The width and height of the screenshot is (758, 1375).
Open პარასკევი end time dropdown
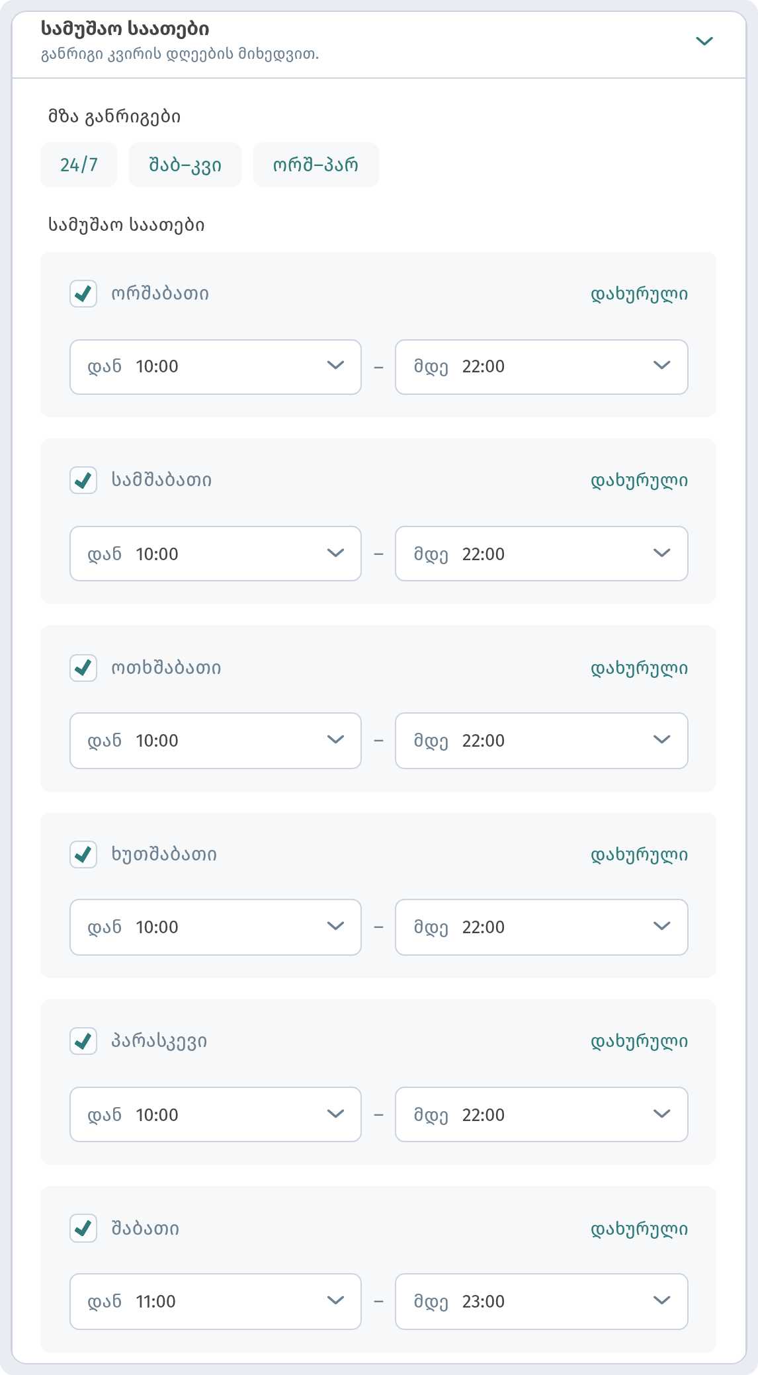point(542,1114)
